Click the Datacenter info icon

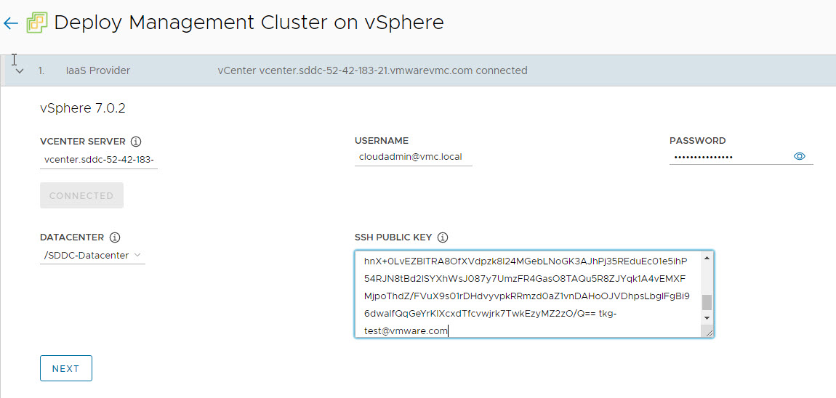[x=115, y=237]
